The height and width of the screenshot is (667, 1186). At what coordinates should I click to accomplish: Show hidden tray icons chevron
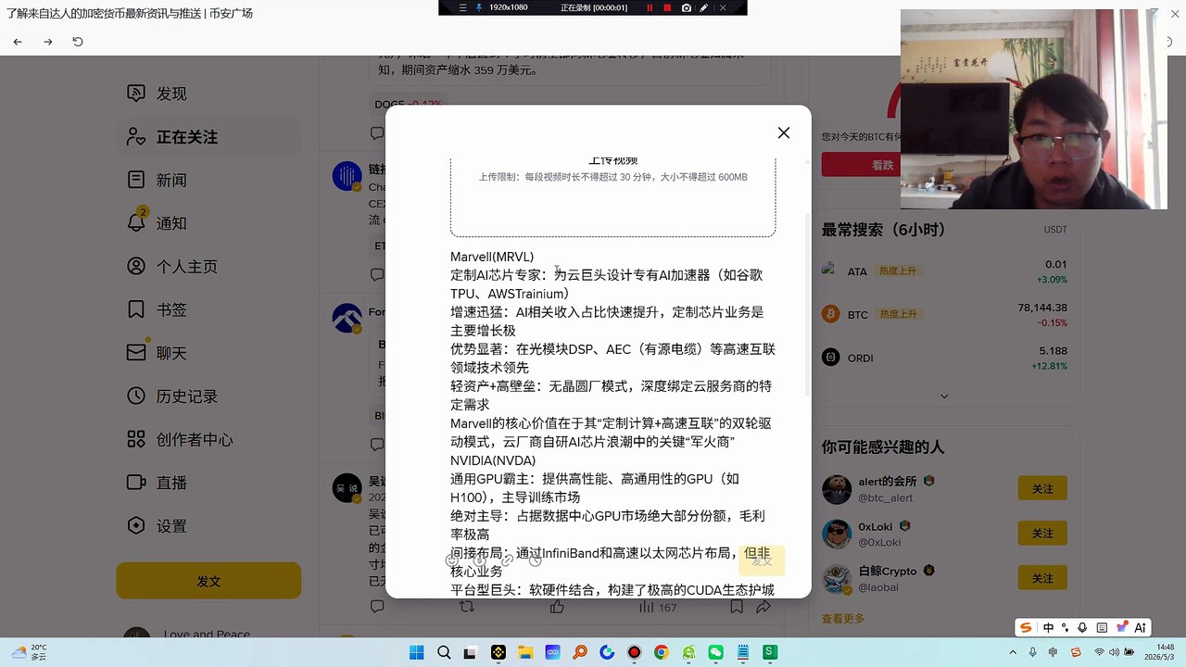tap(1015, 652)
